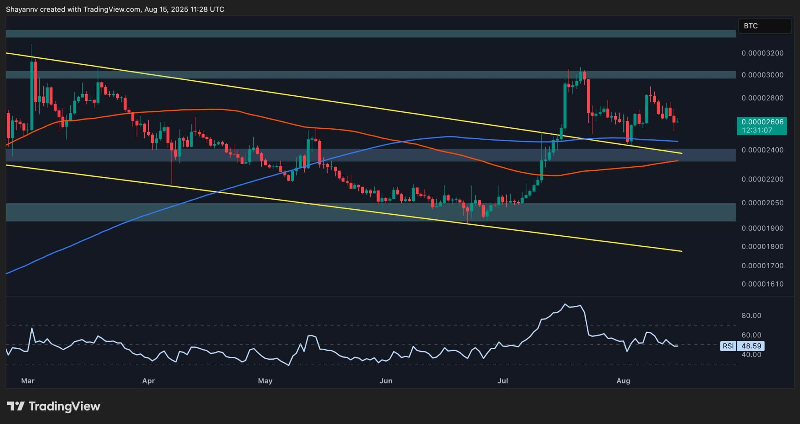Click the 0.00003200 price axis label

pos(762,53)
